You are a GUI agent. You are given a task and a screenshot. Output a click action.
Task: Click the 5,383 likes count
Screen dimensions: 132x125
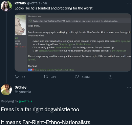(x=86, y=77)
